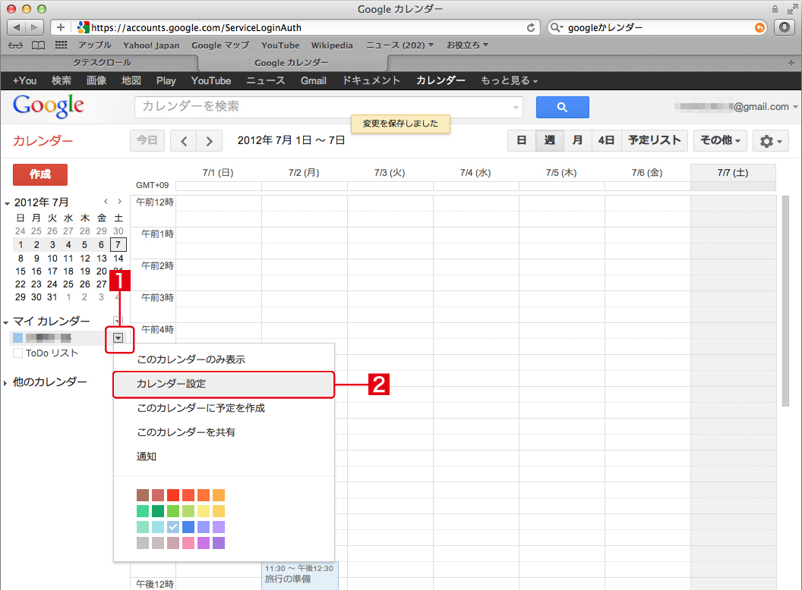The image size is (802, 590).
Task: Open ドキュメント link in black bar
Action: (x=371, y=80)
